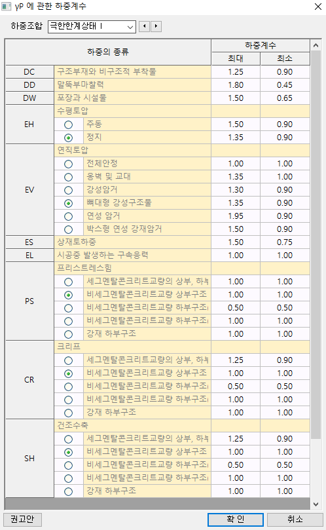The image size is (326, 530).
Task: Click the 권고안 button
Action: (x=22, y=519)
